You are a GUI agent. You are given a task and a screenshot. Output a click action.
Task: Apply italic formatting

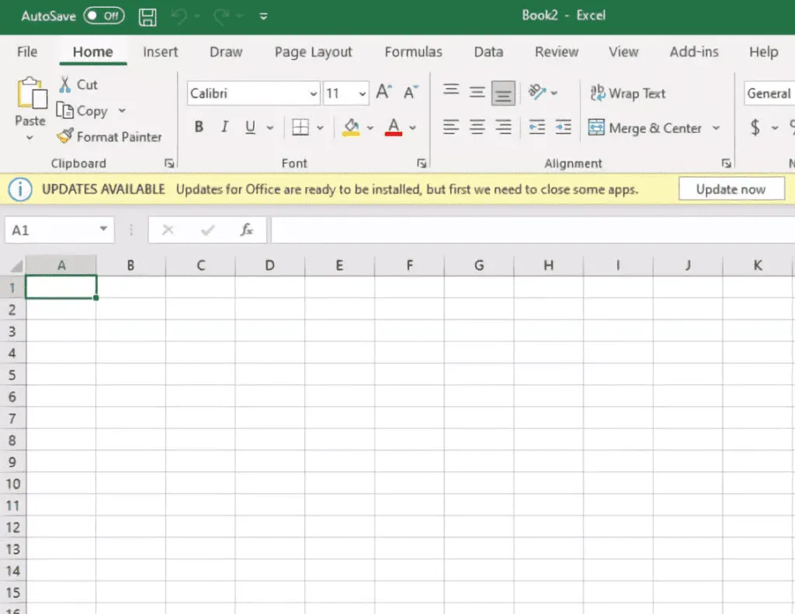224,127
